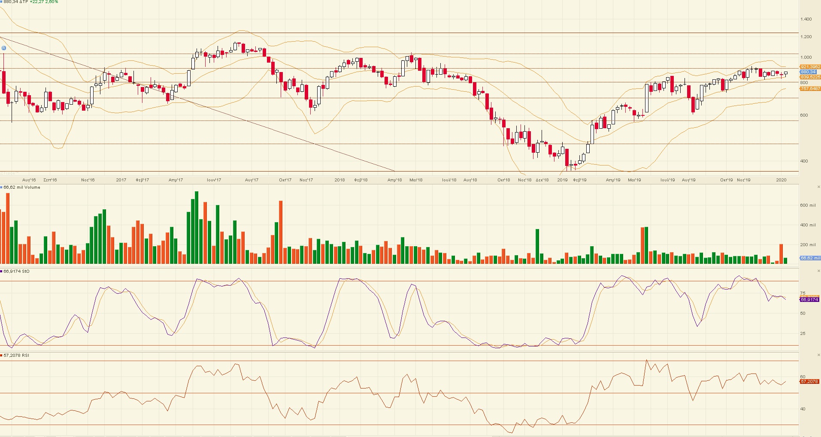
Task: Select the '66,62 mil Volume' legend label
Action: click(22, 187)
